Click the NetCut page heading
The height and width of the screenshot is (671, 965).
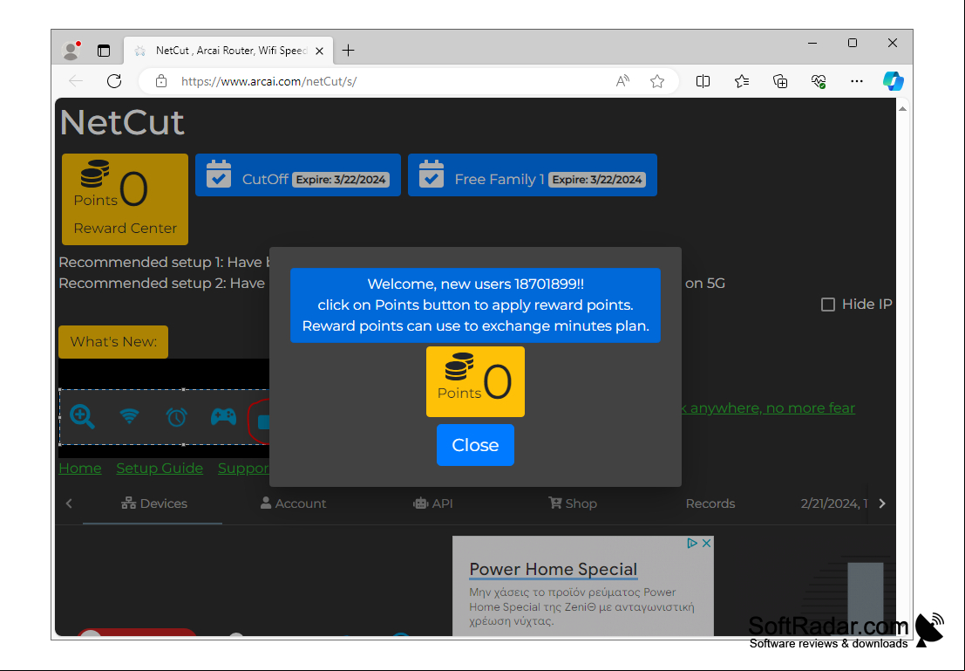(x=122, y=122)
